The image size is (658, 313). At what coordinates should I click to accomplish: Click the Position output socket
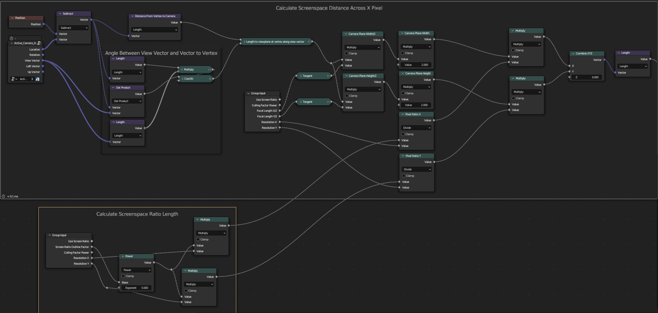[x=44, y=24]
